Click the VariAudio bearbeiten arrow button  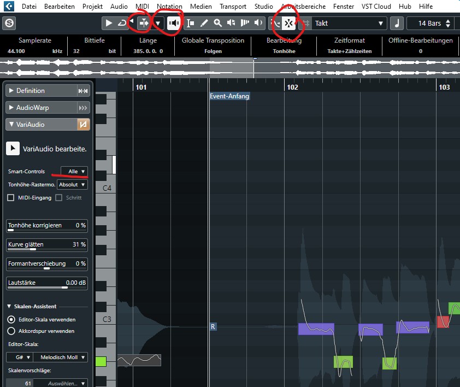(x=13, y=149)
